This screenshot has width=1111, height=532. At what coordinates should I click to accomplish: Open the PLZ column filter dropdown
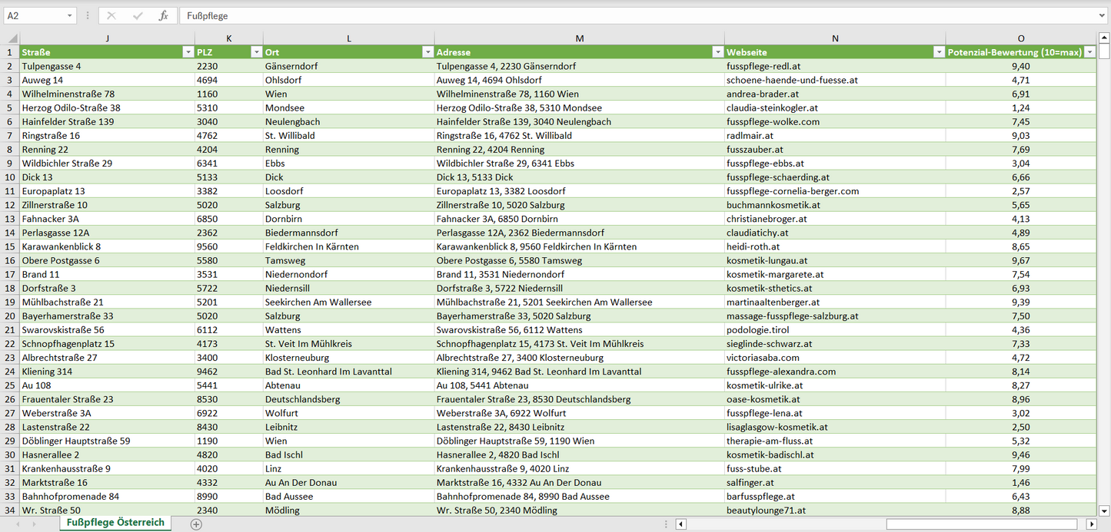256,52
